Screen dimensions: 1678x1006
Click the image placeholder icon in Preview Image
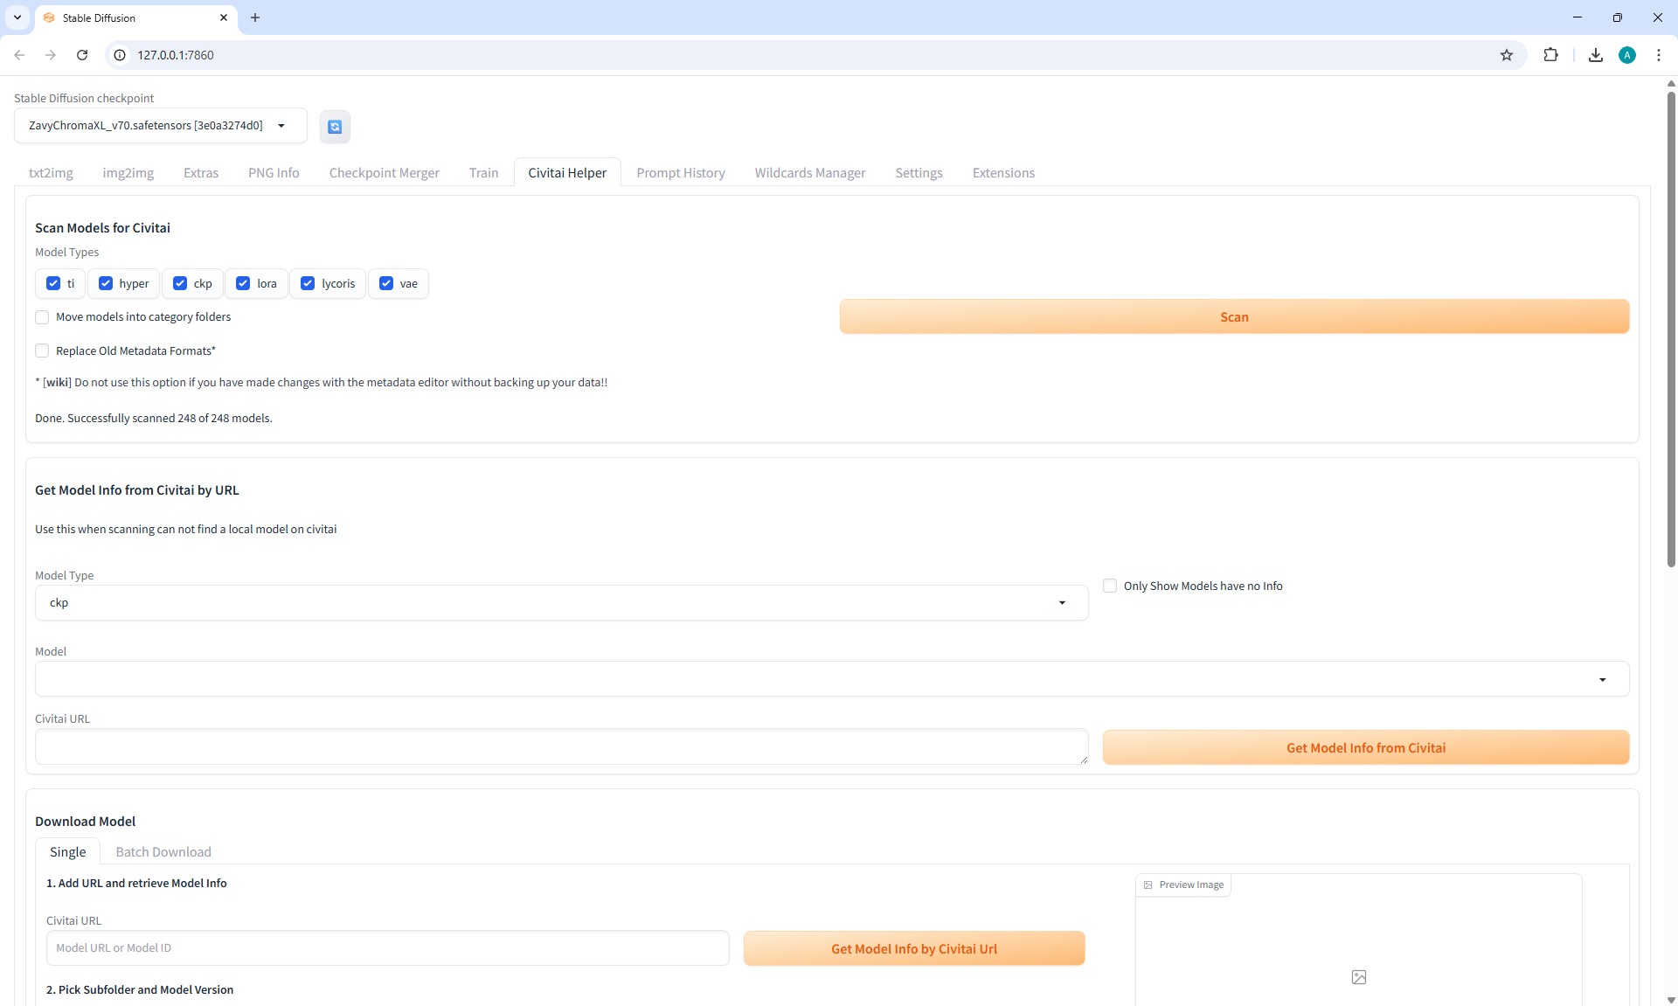coord(1358,977)
